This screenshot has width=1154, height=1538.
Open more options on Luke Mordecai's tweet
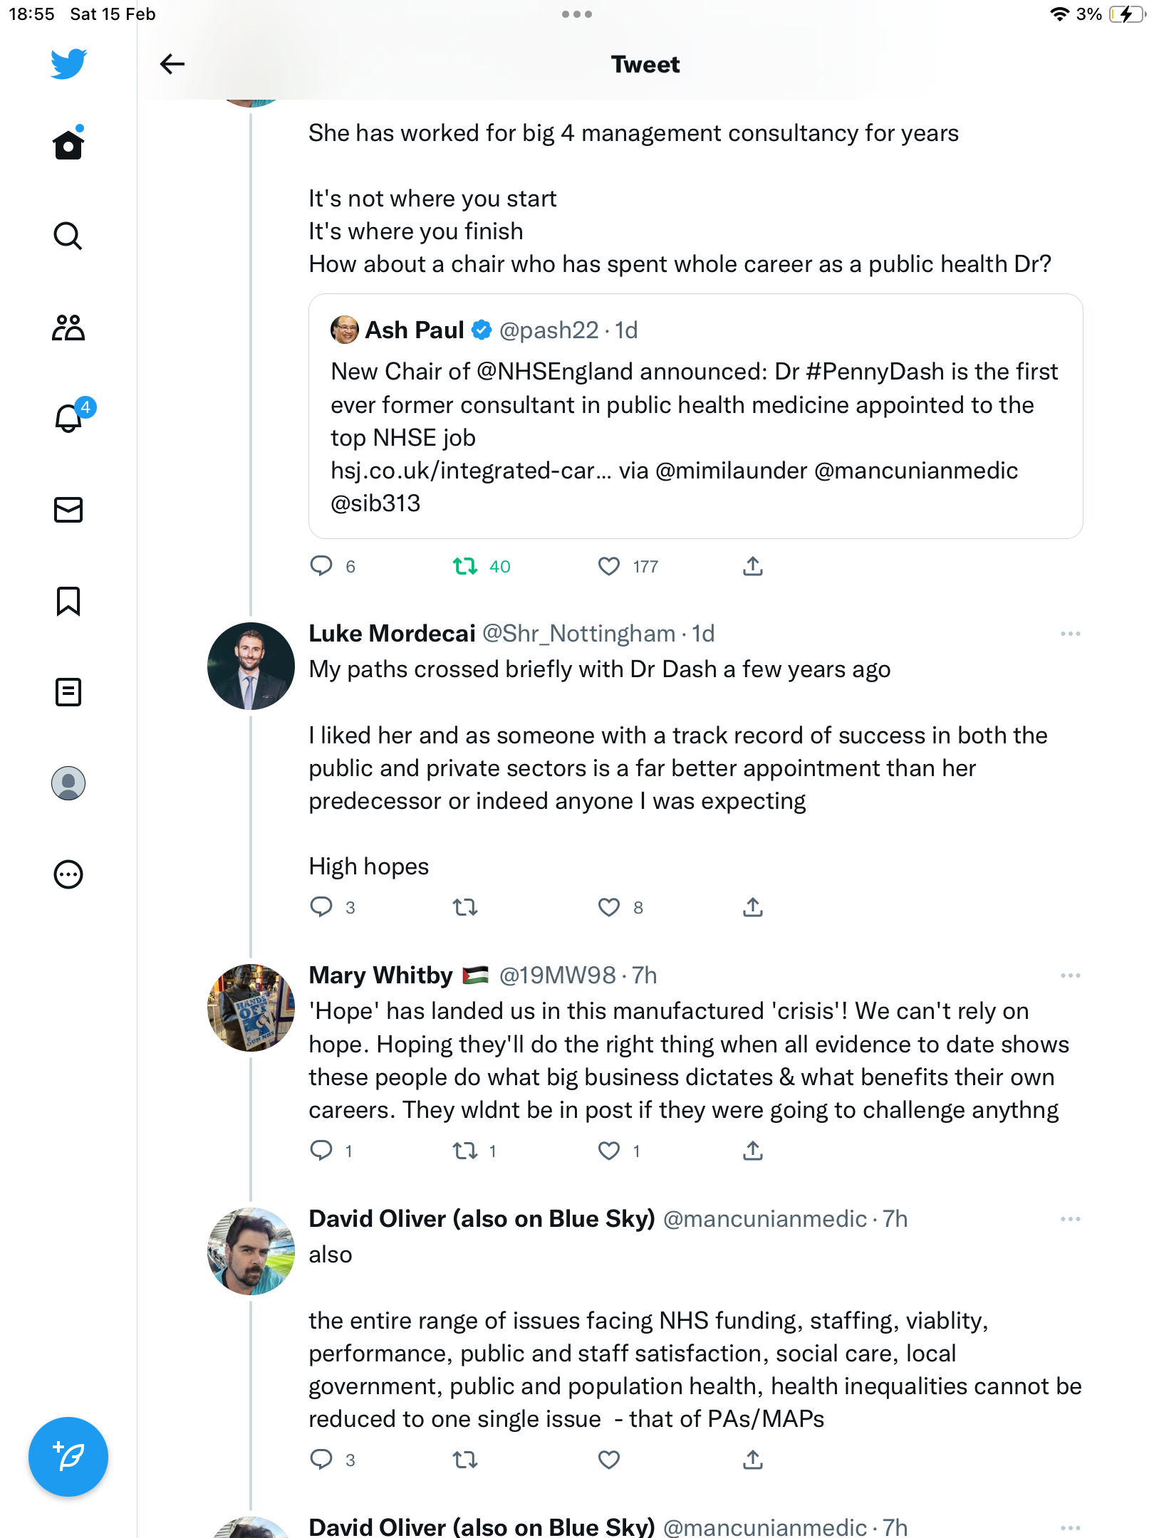coord(1070,634)
